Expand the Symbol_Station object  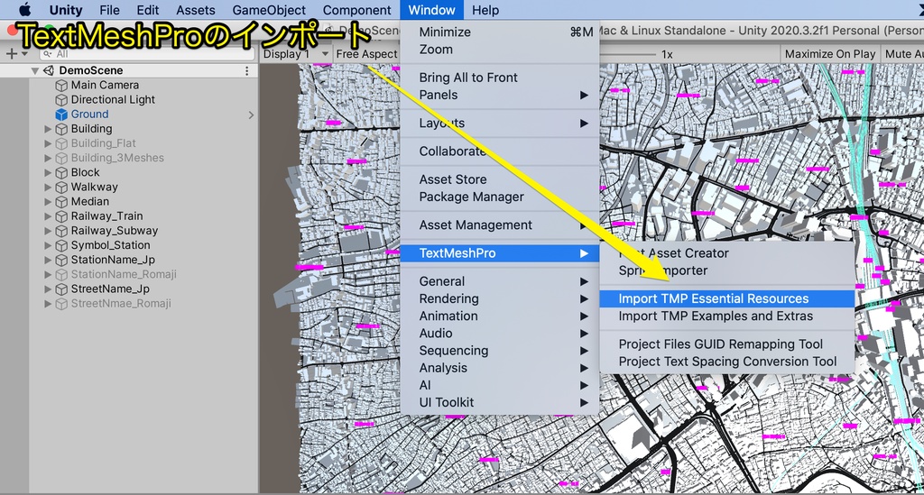click(x=48, y=245)
